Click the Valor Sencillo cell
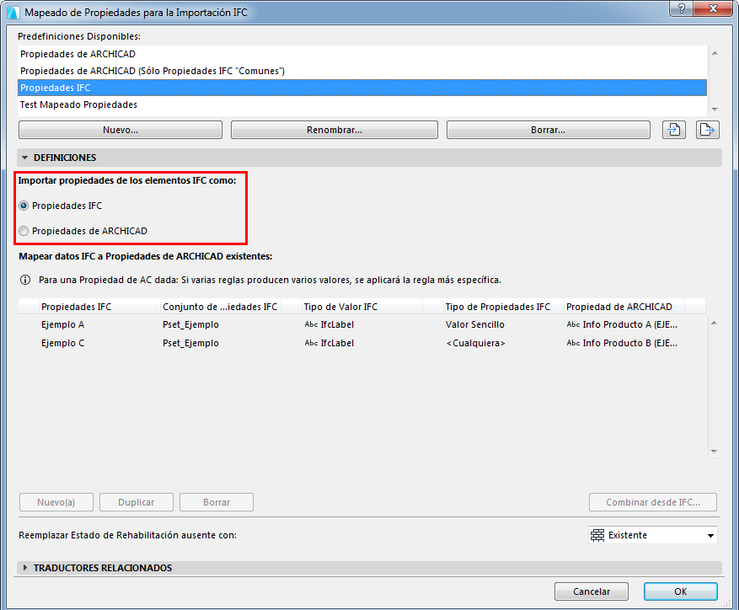Viewport: 739px width, 610px height. coord(475,324)
